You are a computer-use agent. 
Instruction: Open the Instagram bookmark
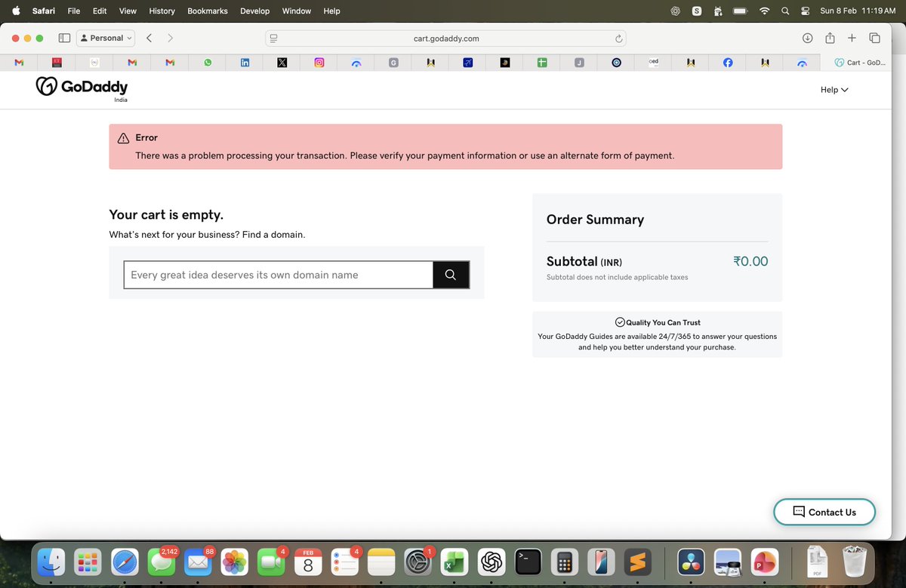click(x=319, y=62)
